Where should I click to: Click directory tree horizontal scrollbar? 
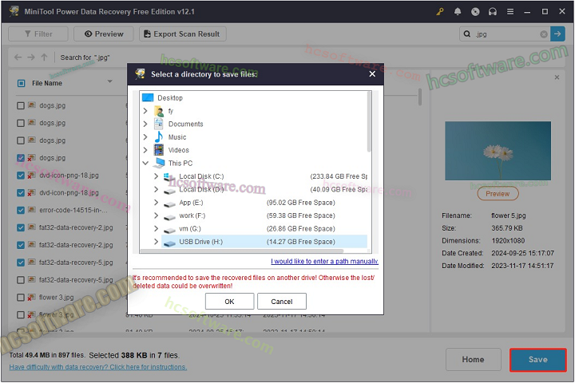[242, 251]
